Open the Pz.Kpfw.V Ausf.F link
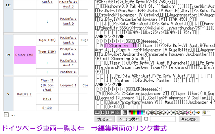 pos(68,63)
